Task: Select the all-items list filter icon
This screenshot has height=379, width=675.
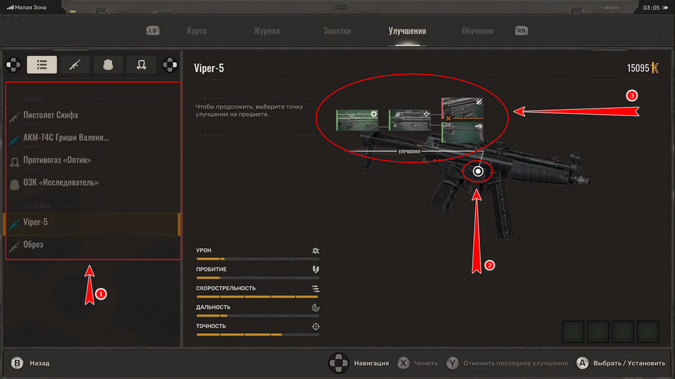Action: pyautogui.click(x=42, y=65)
